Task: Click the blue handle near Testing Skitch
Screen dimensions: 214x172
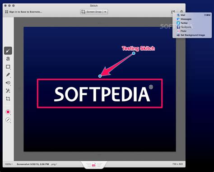Action: (134, 53)
